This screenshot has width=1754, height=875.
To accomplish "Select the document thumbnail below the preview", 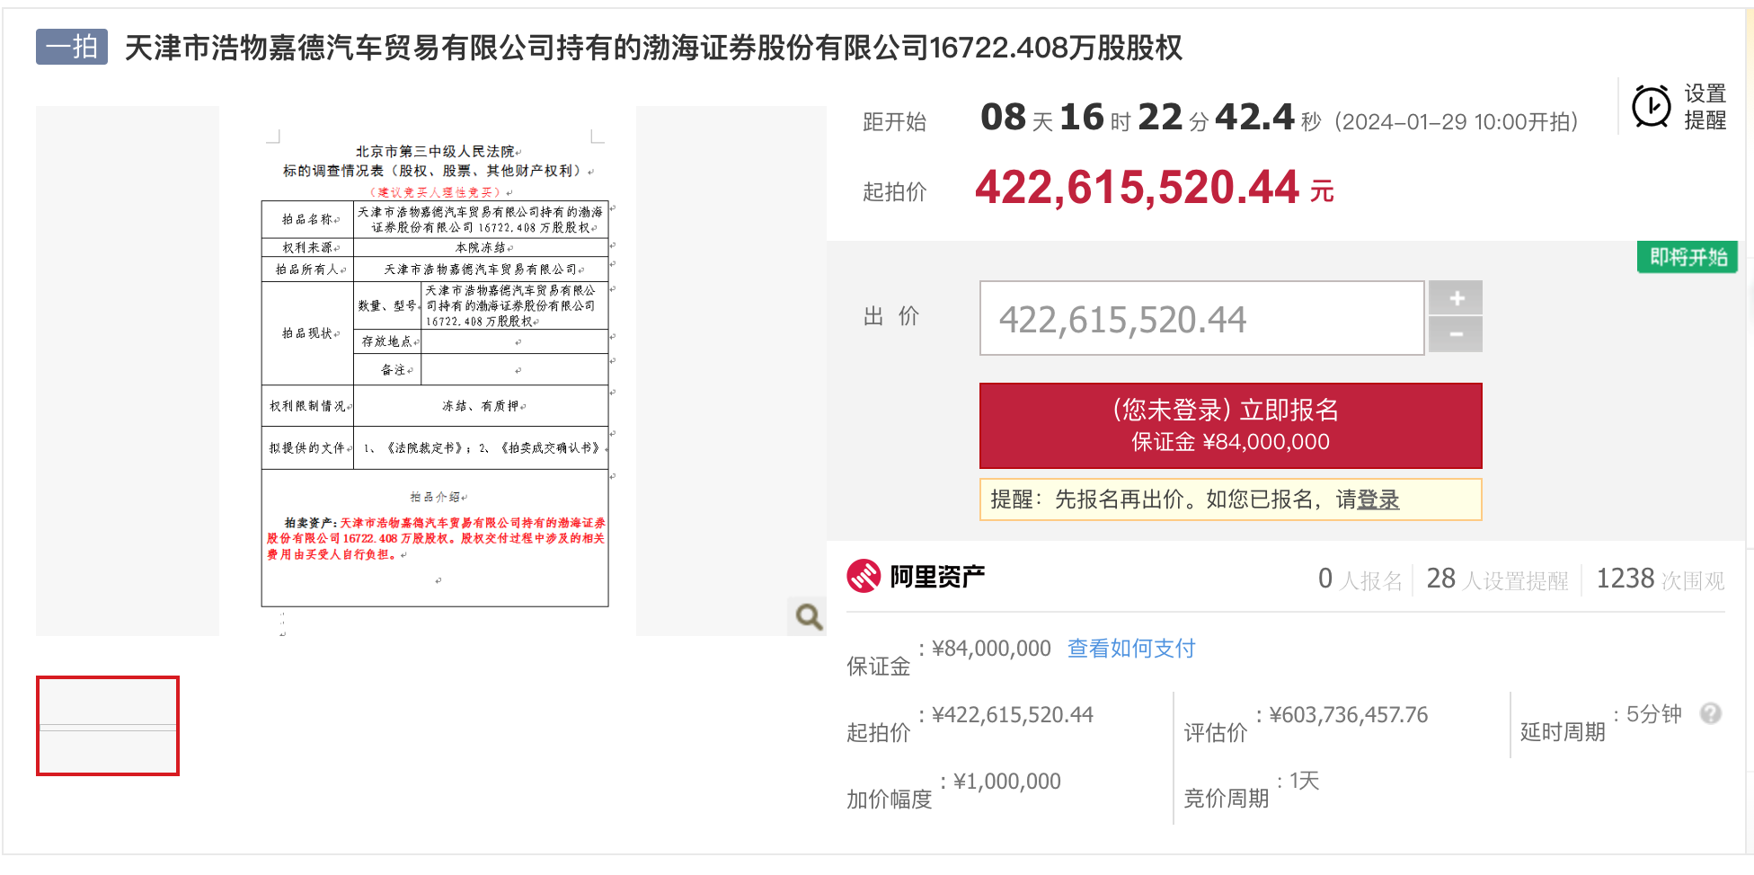I will pos(108,726).
